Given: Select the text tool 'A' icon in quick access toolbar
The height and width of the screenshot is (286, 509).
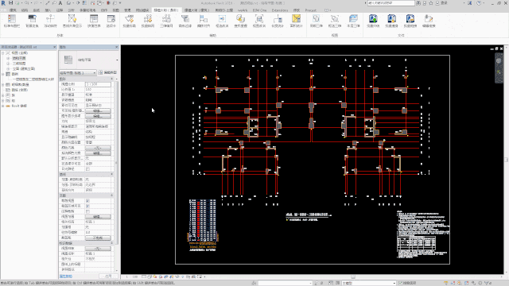Looking at the screenshot, I should point(60,3).
